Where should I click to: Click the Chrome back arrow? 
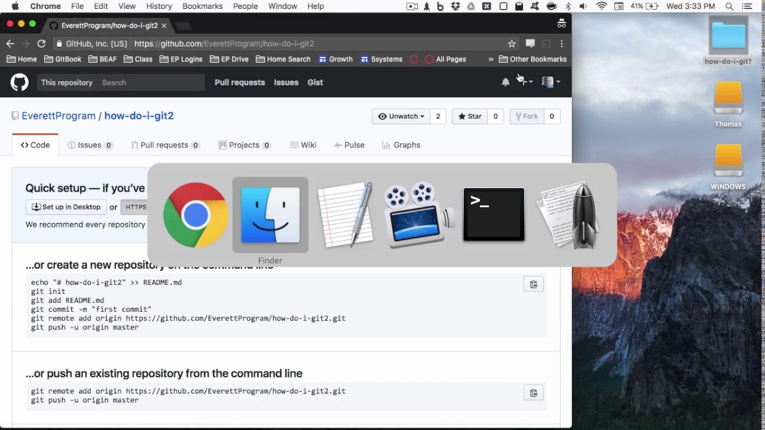point(10,44)
